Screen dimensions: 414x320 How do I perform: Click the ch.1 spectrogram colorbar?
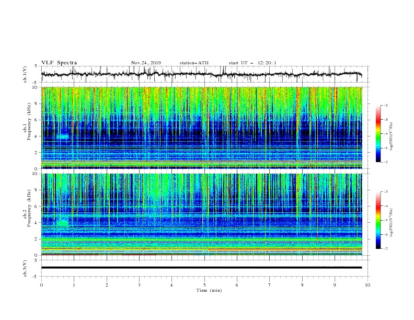(x=378, y=134)
